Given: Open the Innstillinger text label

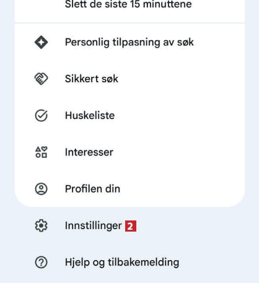Looking at the screenshot, I should coord(94,225).
